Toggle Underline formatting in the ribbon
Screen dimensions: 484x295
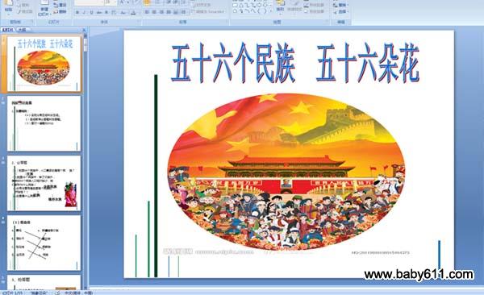(x=92, y=12)
